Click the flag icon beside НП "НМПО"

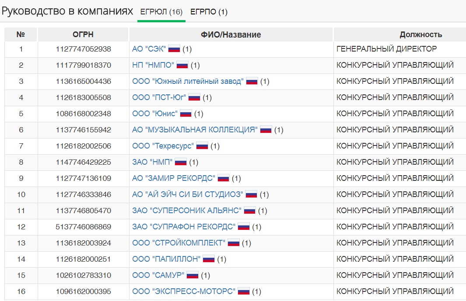coord(182,65)
